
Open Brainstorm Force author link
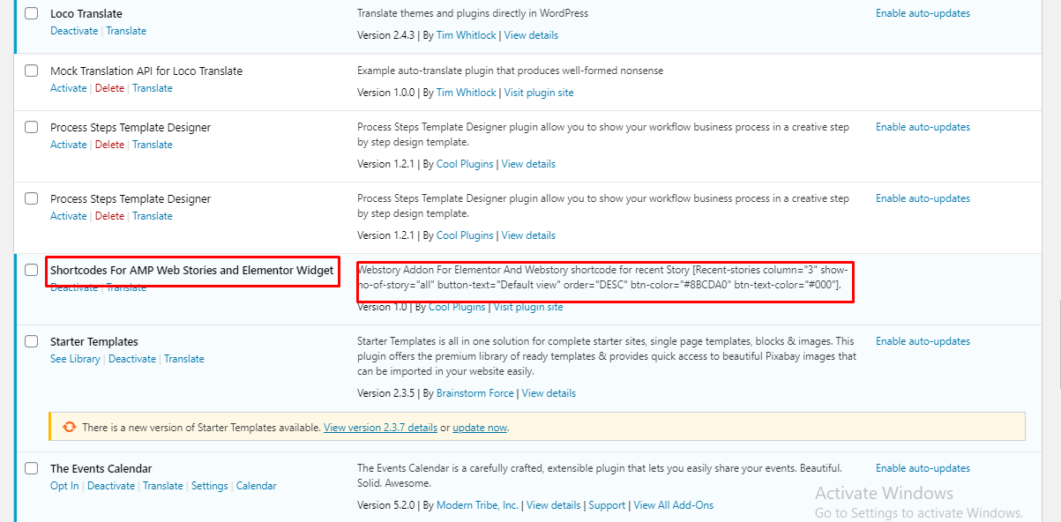click(x=476, y=393)
